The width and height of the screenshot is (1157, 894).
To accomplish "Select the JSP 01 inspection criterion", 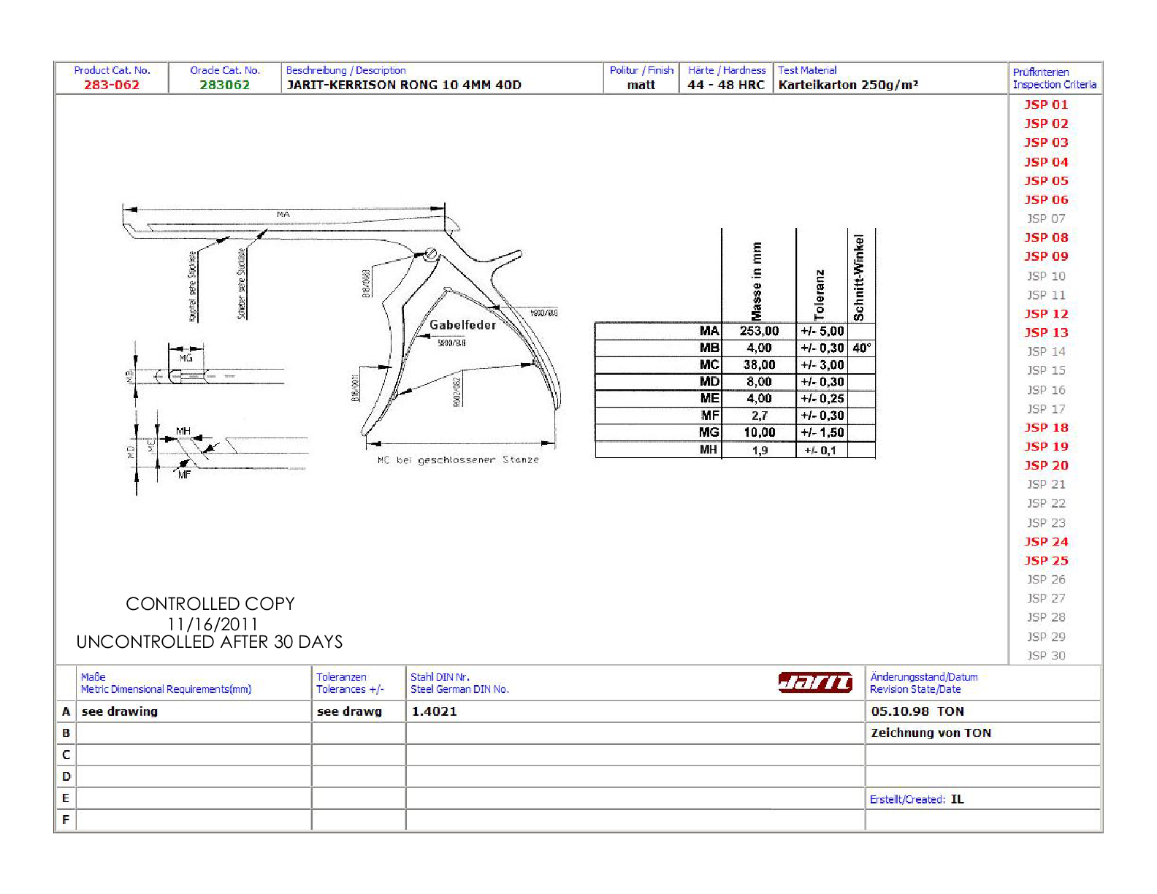I will click(1046, 104).
